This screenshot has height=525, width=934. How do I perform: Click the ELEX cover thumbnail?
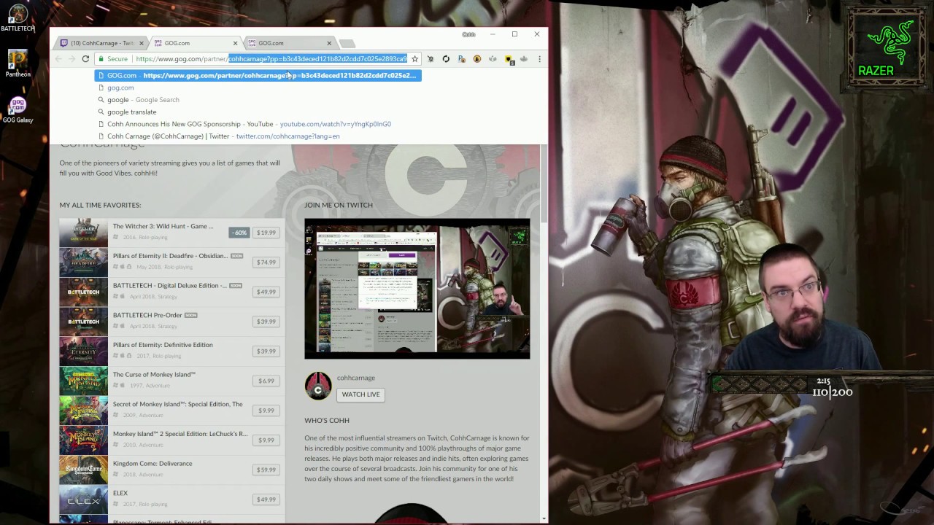coord(83,499)
